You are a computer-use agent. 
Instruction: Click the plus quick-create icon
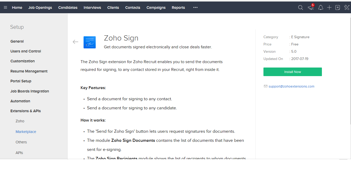(329, 8)
